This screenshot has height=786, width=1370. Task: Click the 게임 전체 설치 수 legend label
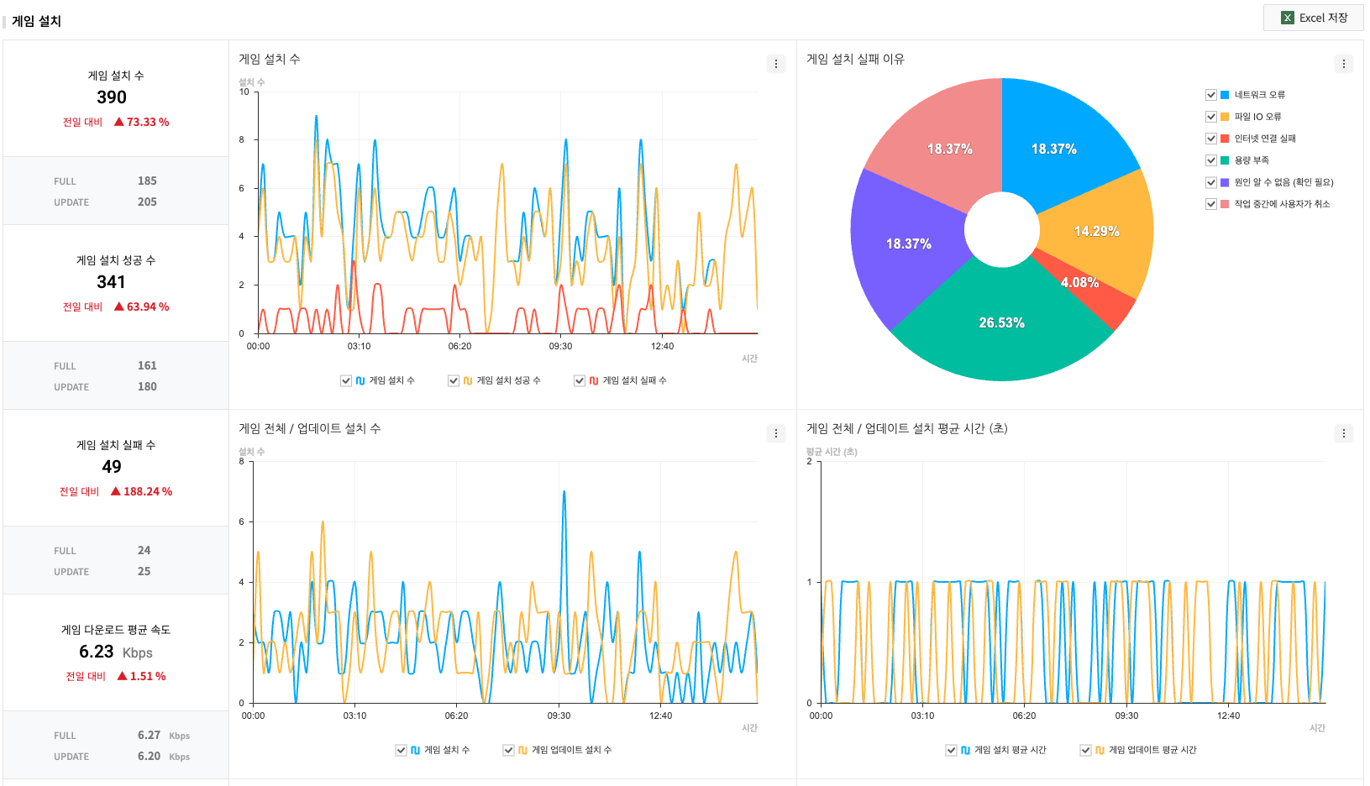tap(446, 750)
